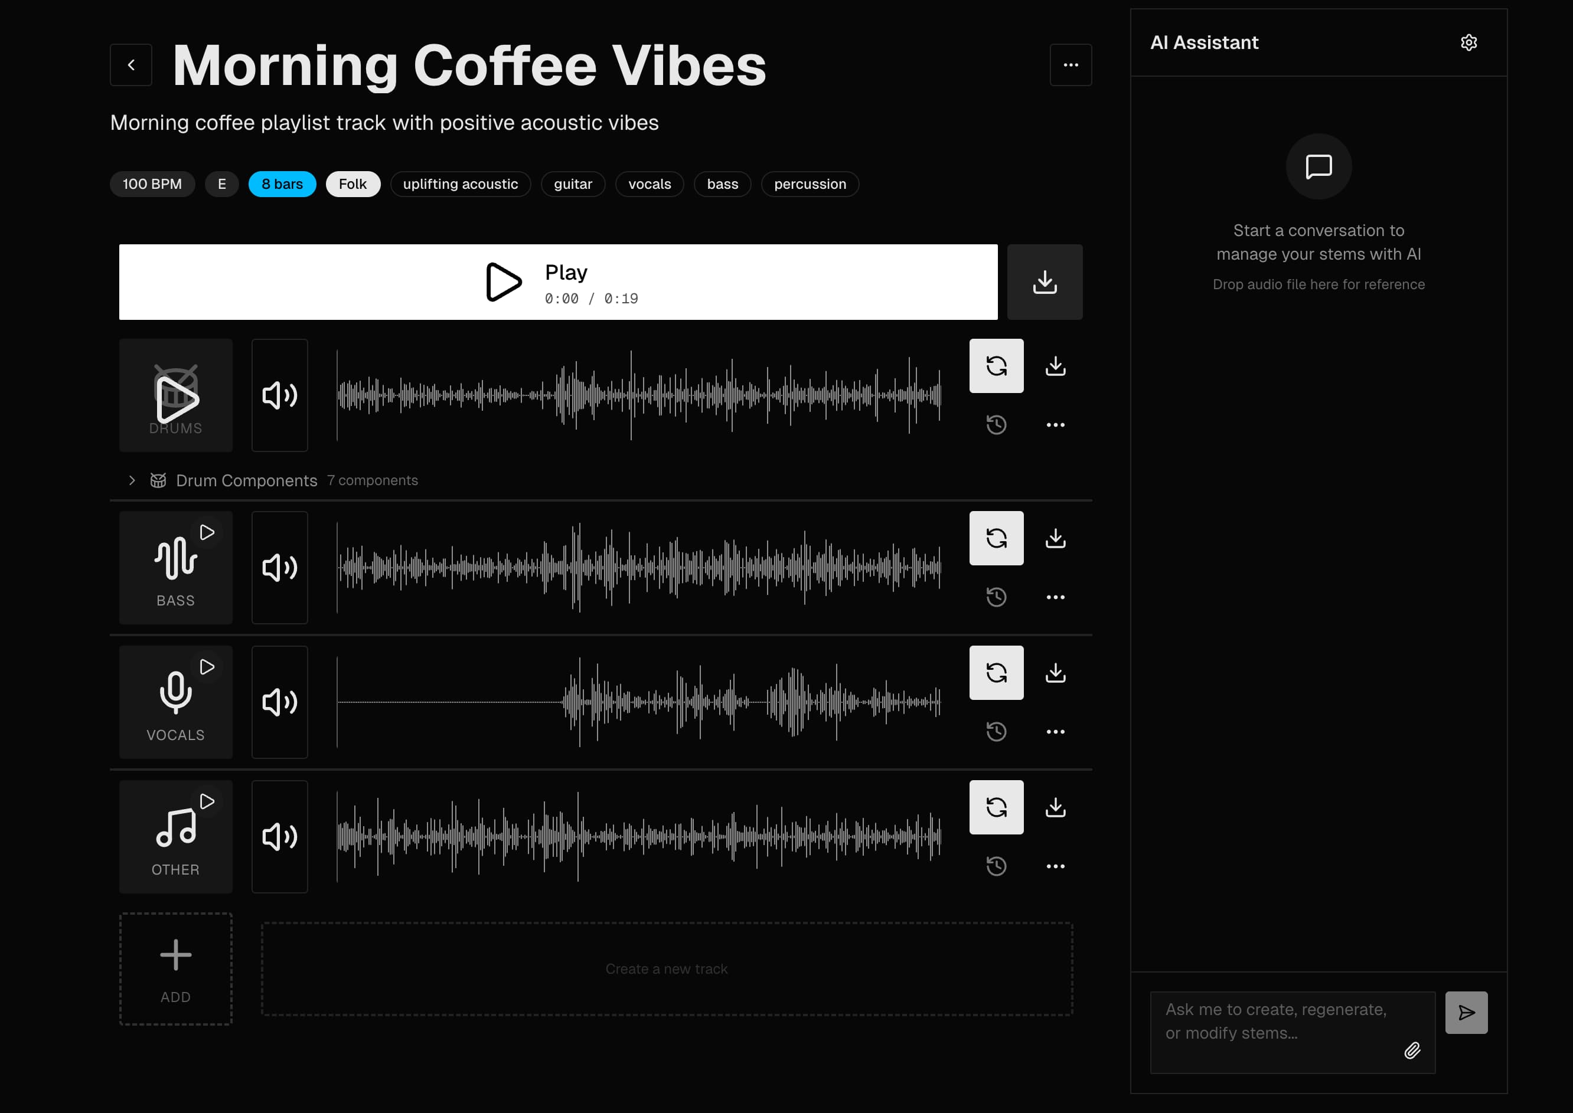The height and width of the screenshot is (1113, 1573).
Task: Mute the Drums track volume
Action: point(280,395)
